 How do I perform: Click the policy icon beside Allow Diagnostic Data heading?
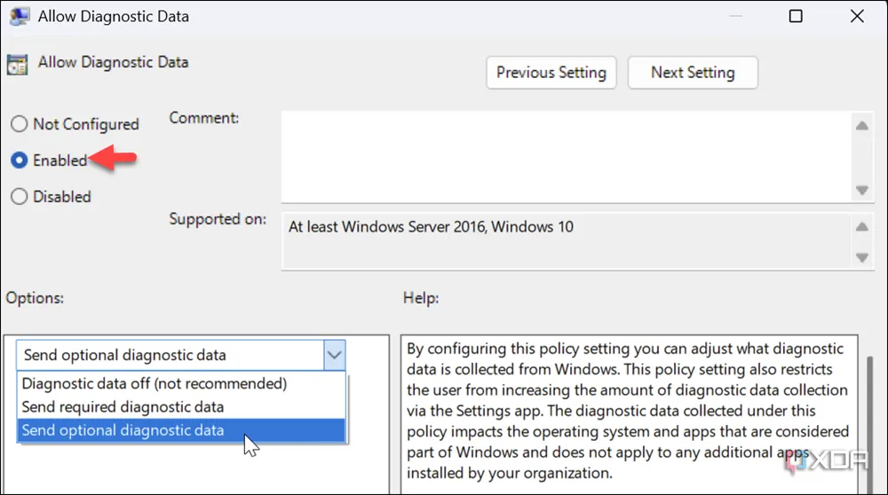tap(17, 65)
